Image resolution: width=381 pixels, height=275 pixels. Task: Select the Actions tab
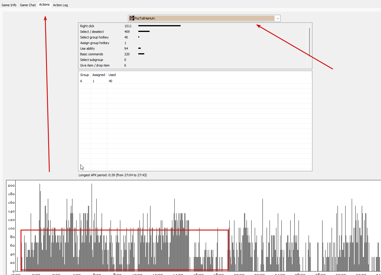tap(44, 4)
